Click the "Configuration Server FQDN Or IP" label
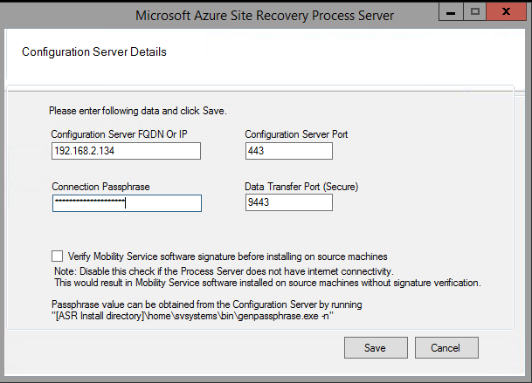 [119, 134]
